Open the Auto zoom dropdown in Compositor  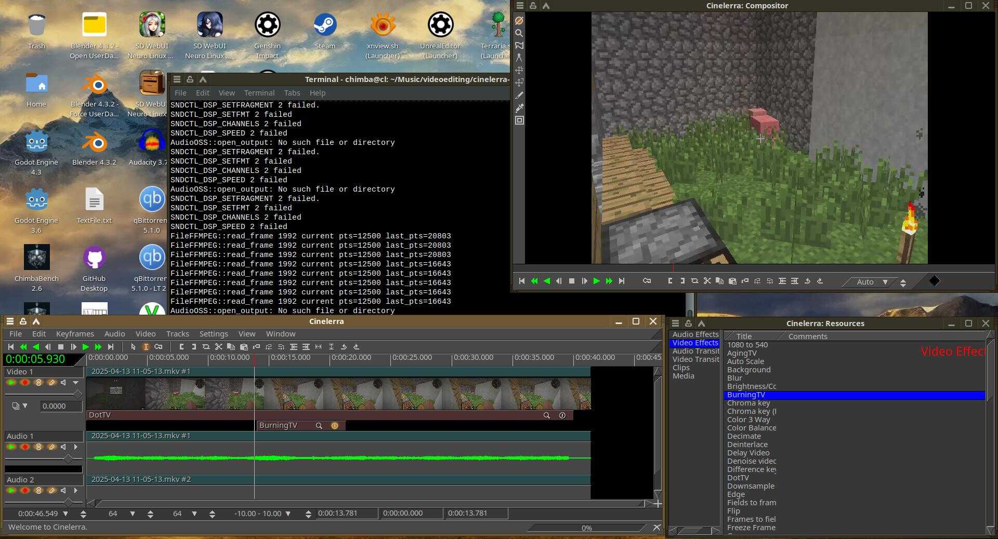(885, 282)
